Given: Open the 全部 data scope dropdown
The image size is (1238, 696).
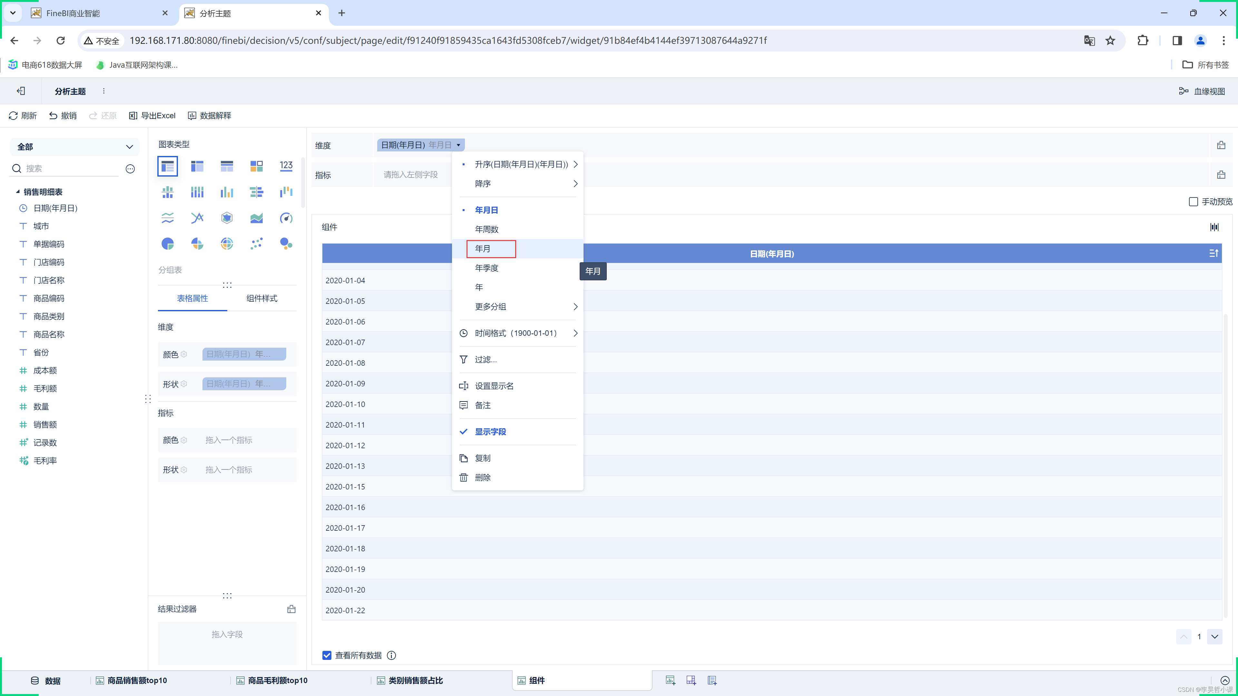Looking at the screenshot, I should point(74,147).
